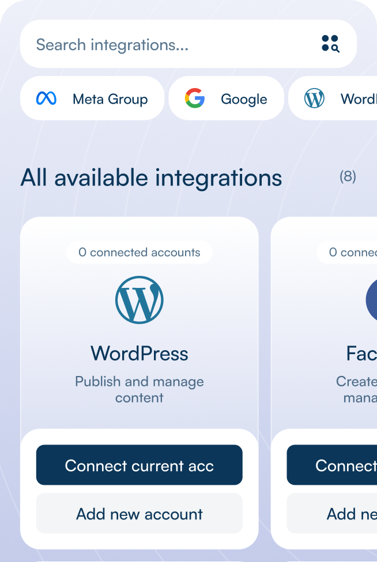The height and width of the screenshot is (562, 377).
Task: Click WordPress card's '0 connected accounts' badge
Action: 139,252
